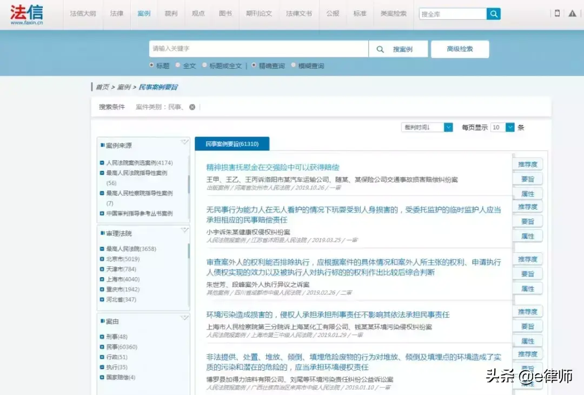Click the top search magnifier button

(494, 14)
